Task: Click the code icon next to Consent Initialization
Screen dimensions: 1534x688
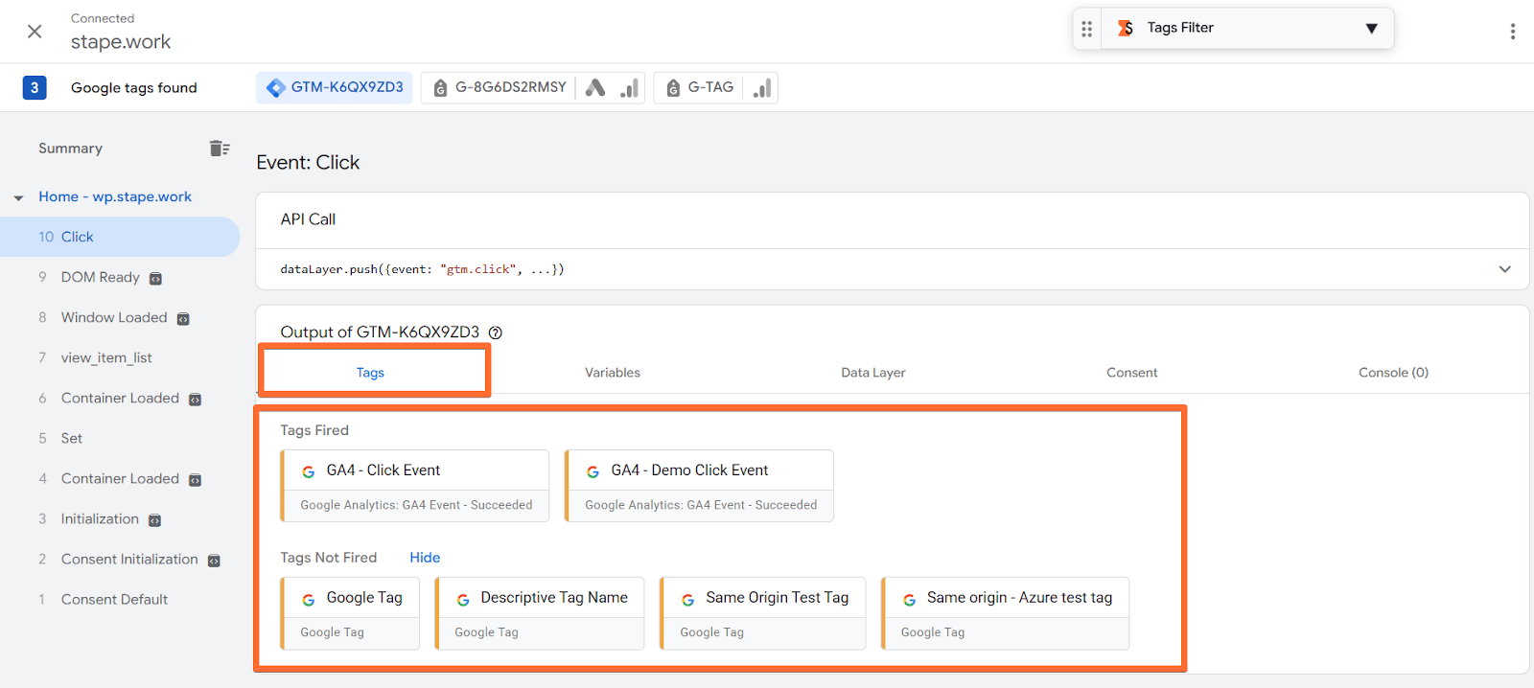Action: [x=214, y=561]
